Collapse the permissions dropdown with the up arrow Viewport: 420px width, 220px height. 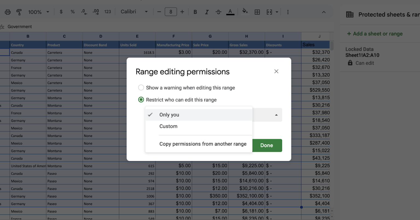(x=276, y=115)
